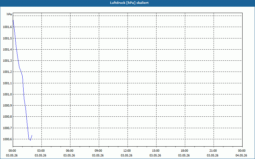Click the 12:00 time axis label
The height and width of the screenshot is (159, 255).
click(127, 151)
